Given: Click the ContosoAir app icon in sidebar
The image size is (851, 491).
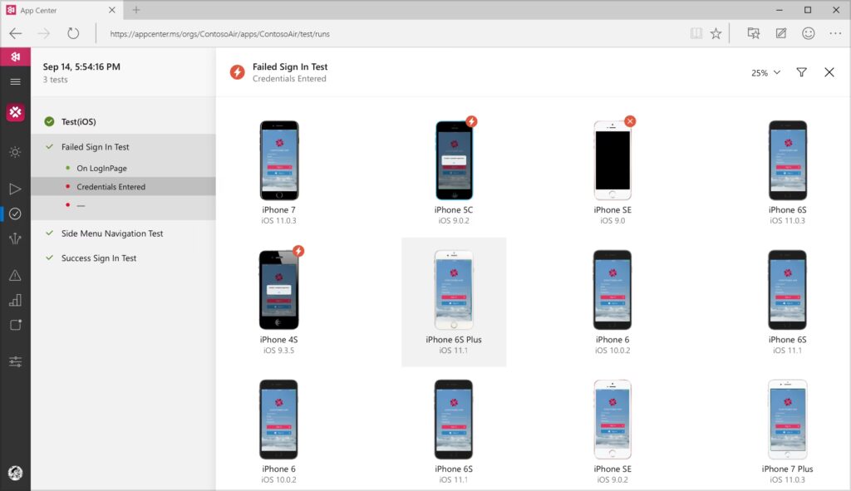Looking at the screenshot, I should coord(15,112).
